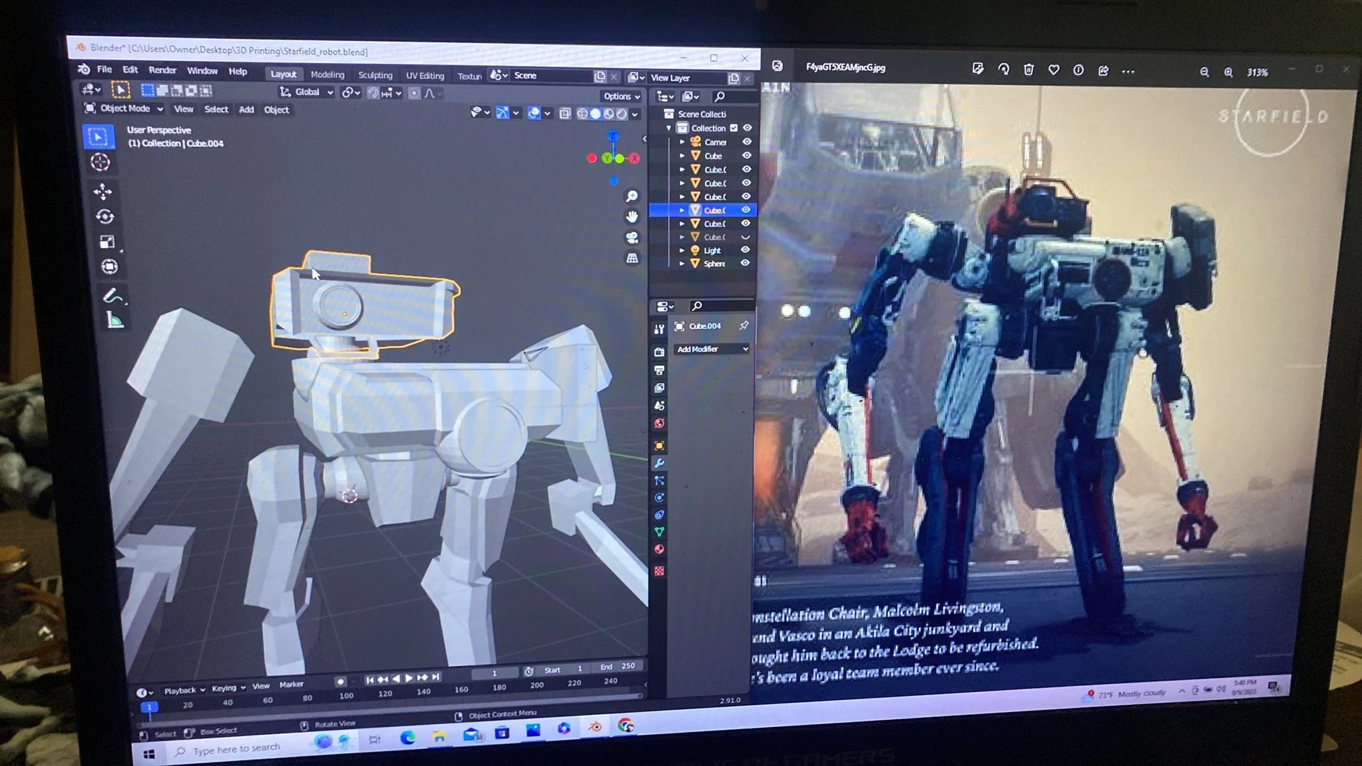
Task: Click the viewport zoom magnifier icon
Action: pyautogui.click(x=631, y=196)
